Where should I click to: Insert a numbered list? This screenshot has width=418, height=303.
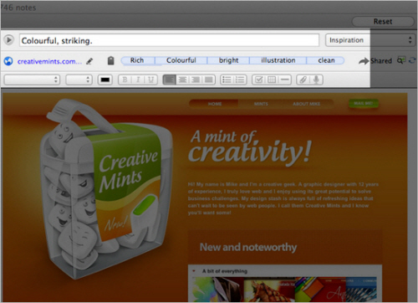[240, 80]
